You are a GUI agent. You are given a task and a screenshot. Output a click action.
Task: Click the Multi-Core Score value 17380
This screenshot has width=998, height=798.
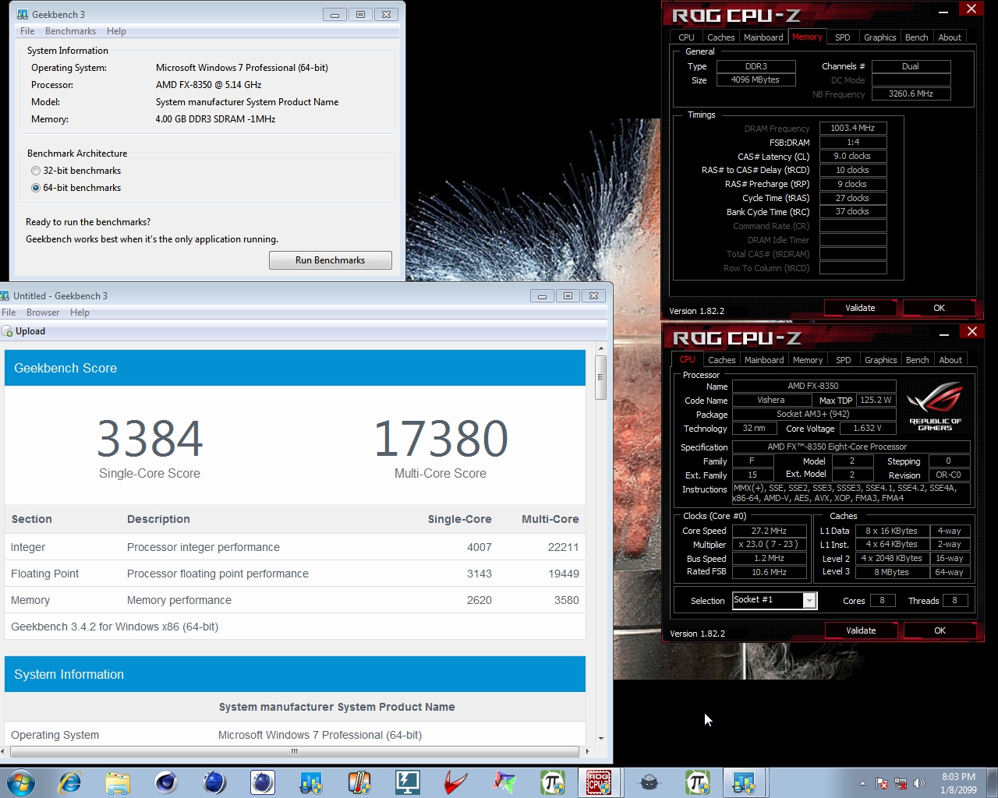coord(441,438)
